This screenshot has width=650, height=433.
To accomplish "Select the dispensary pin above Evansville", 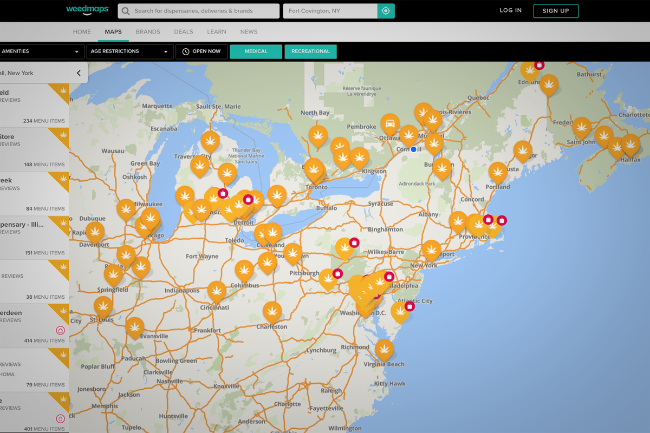I will tap(134, 328).
